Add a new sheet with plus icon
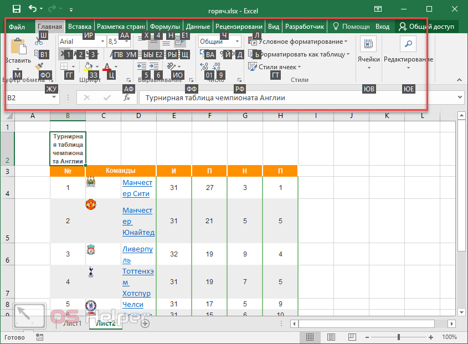Screen dimensions: 468x344 145,324
